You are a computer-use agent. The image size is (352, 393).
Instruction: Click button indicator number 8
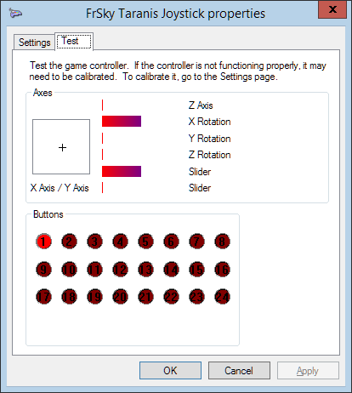pyautogui.click(x=222, y=242)
